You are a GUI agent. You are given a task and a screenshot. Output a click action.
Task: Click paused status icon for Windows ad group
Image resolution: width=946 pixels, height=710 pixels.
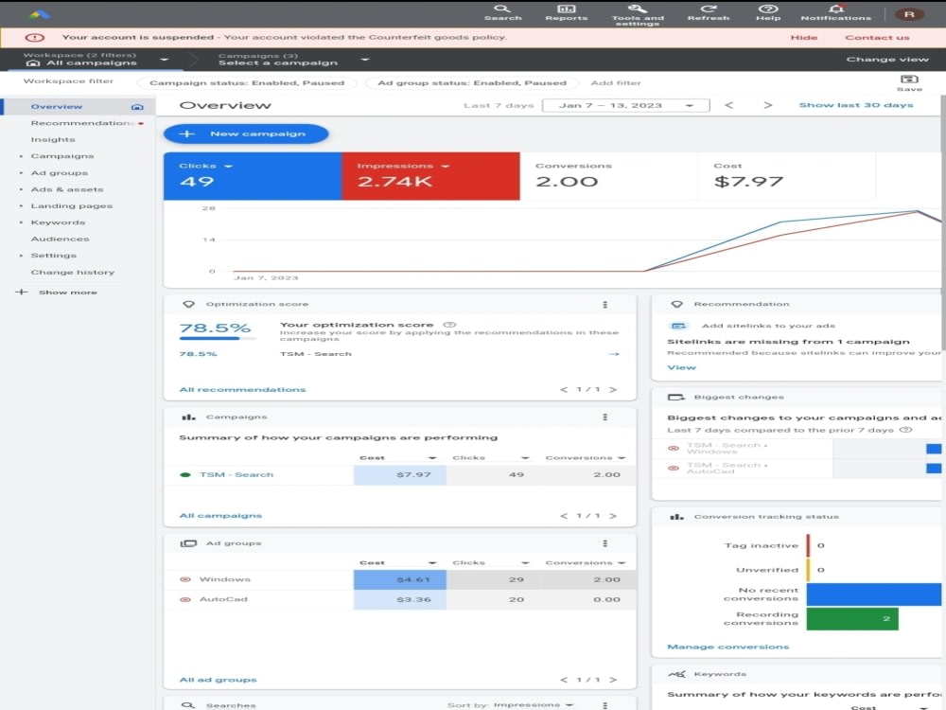click(x=185, y=579)
